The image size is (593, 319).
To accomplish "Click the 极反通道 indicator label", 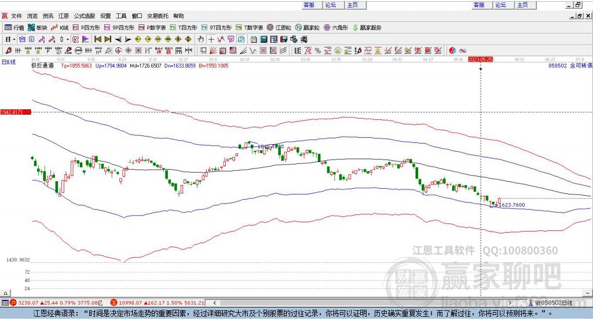I will [x=43, y=65].
